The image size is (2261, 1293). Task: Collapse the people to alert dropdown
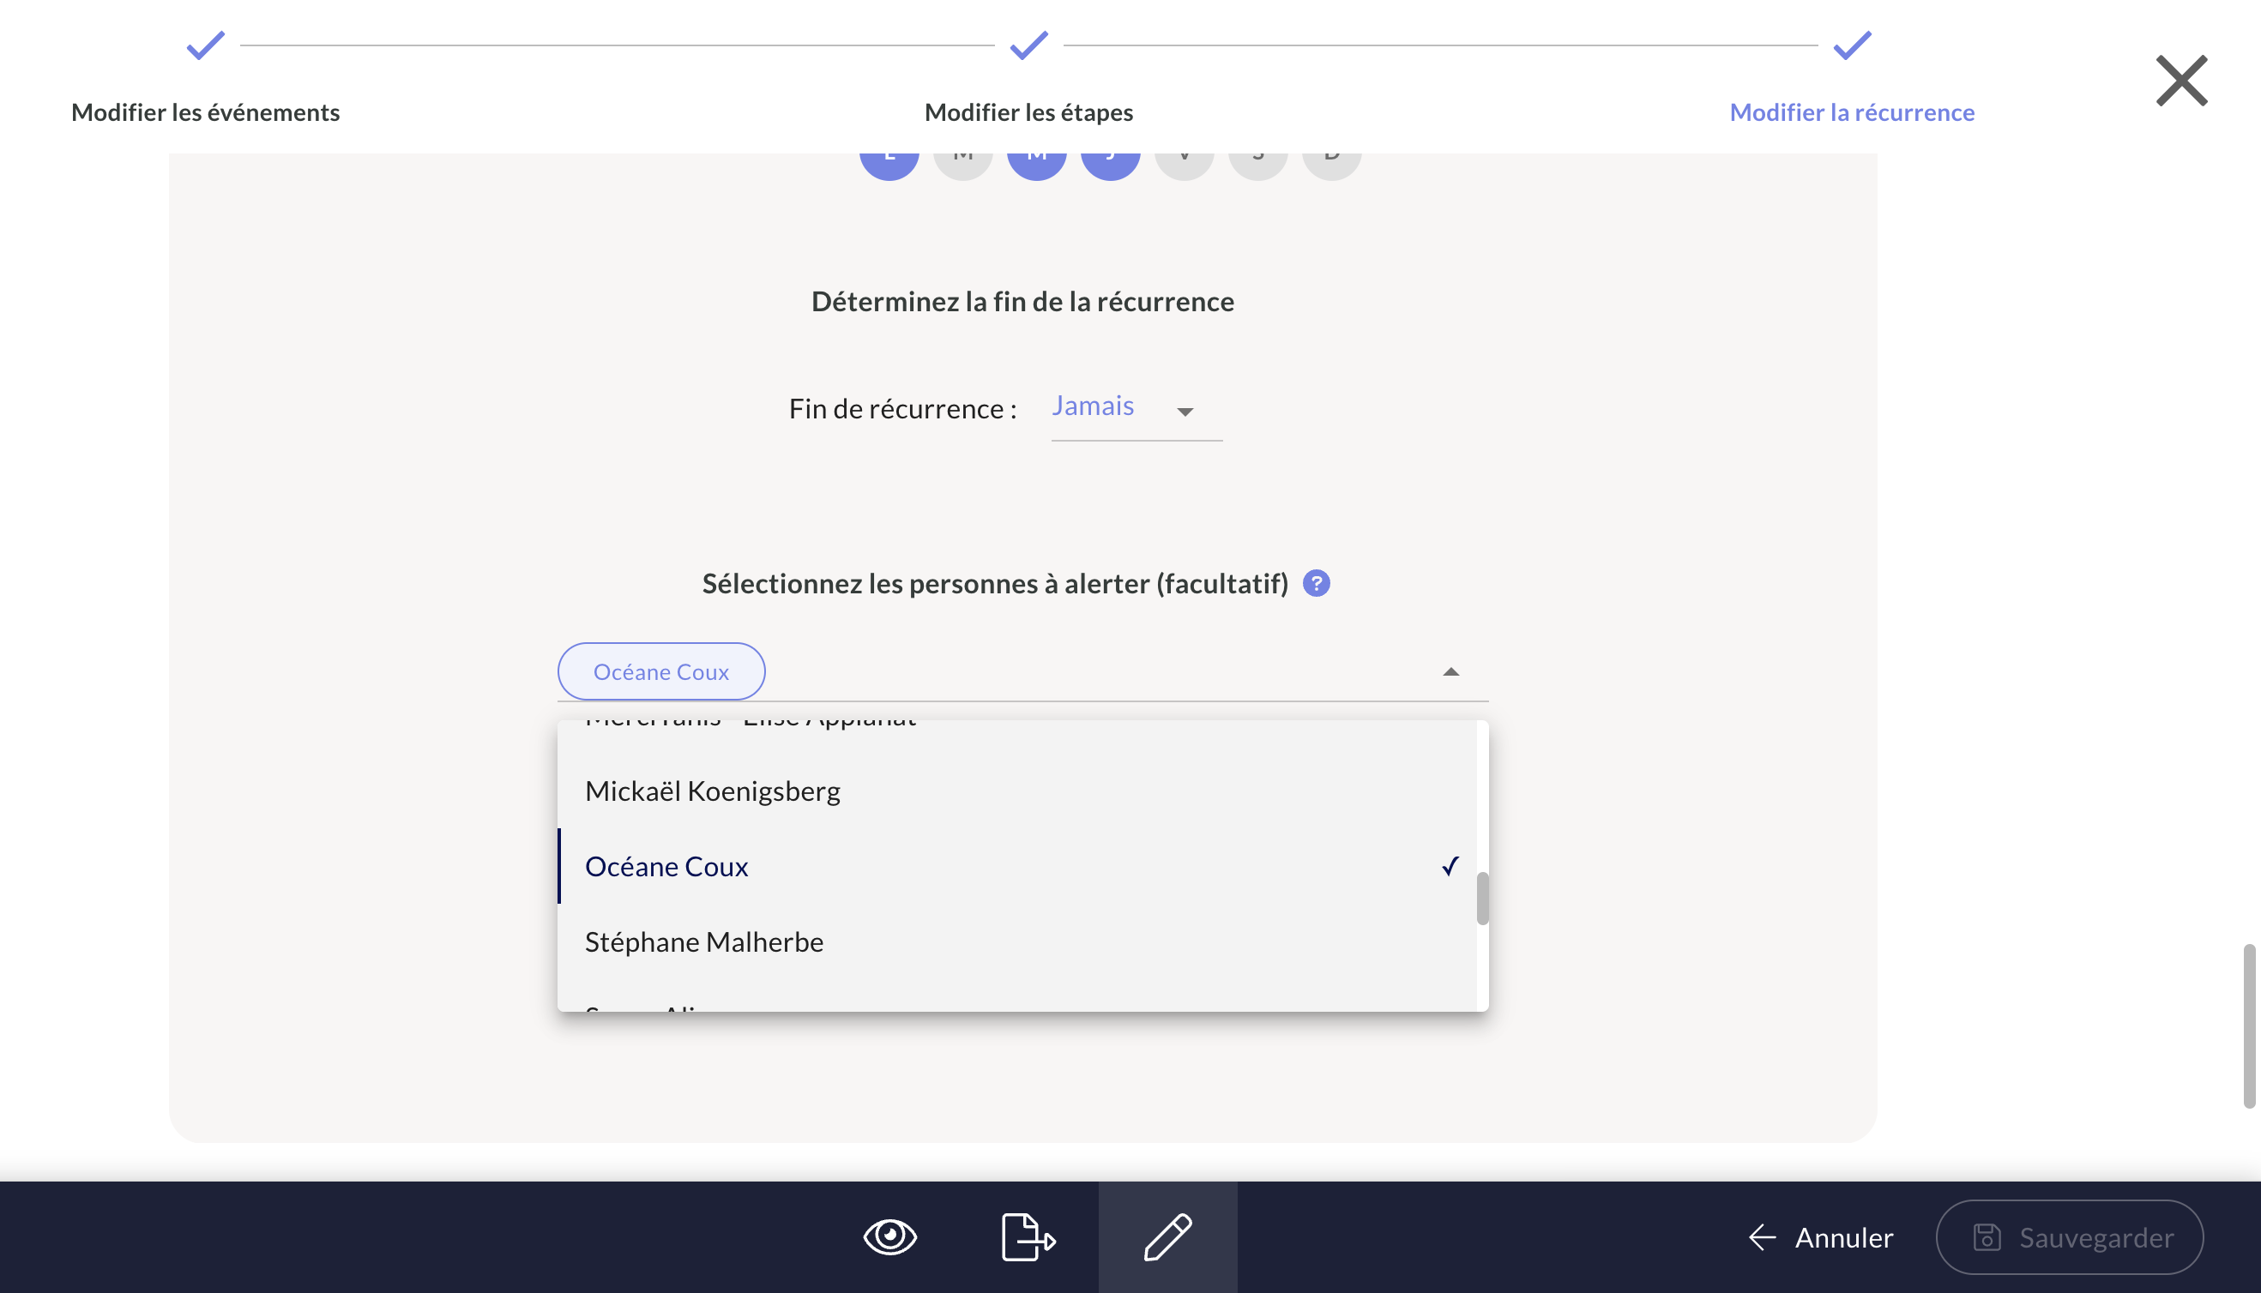[1450, 672]
